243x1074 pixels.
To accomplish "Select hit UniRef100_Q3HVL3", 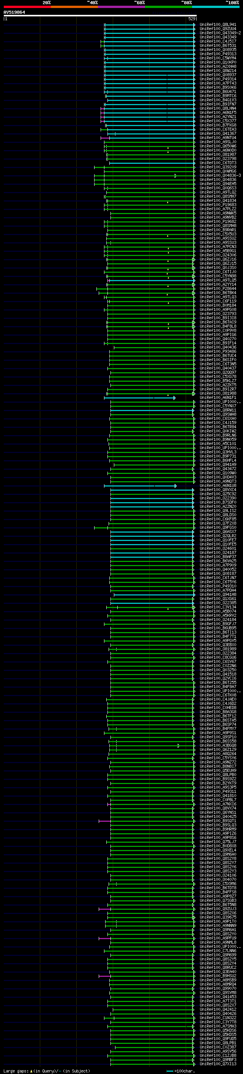I will pyautogui.click(x=218, y=452).
